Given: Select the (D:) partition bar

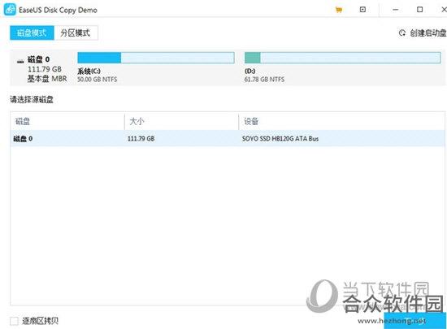Looking at the screenshot, I should coord(343,58).
